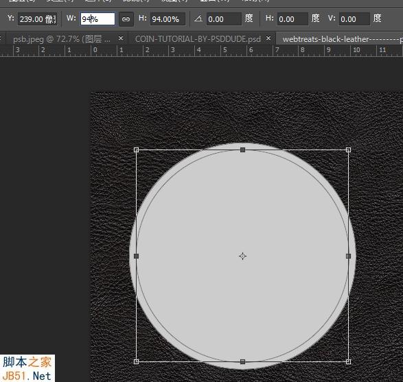This screenshot has height=382, width=403.
Task: Click the transform center reference point
Action: 242,256
